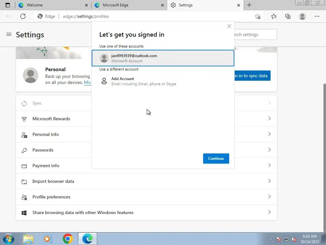The height and width of the screenshot is (245, 326).
Task: Show hidden system tray icons arrow
Action: (x=271, y=239)
